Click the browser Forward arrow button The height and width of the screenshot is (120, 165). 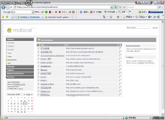[x=8, y=7]
